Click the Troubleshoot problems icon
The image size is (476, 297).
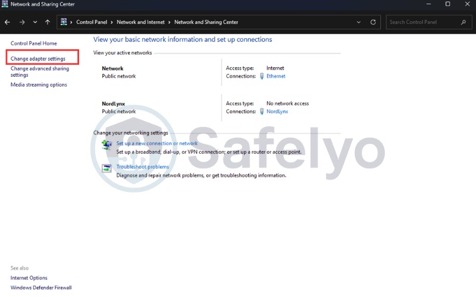pyautogui.click(x=107, y=168)
